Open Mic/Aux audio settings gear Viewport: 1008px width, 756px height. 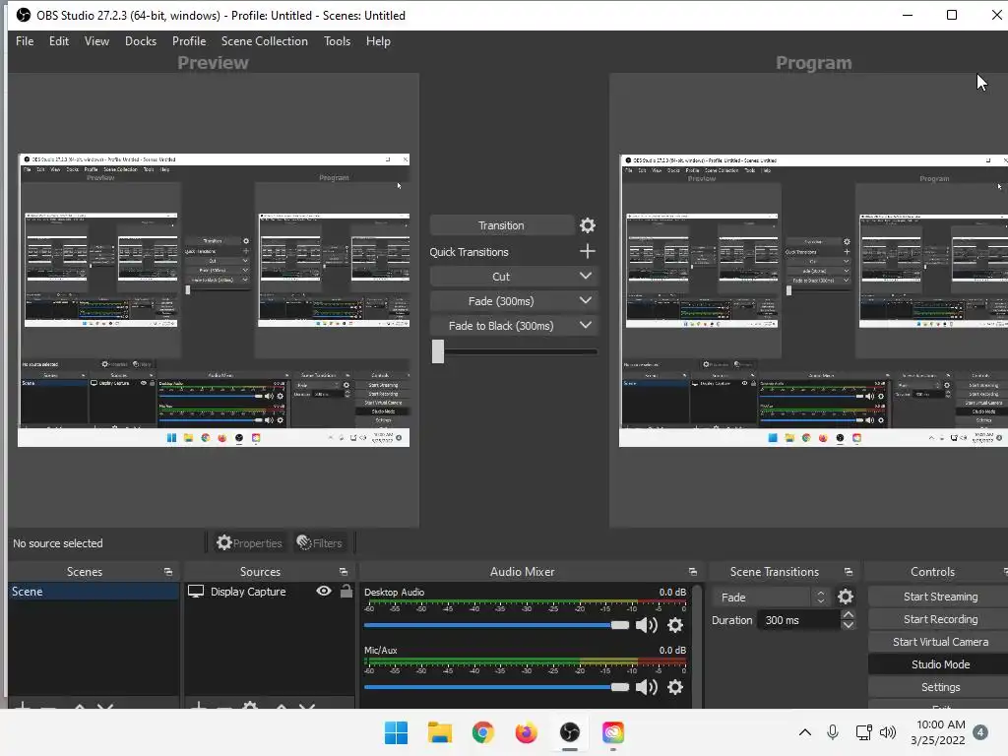[x=675, y=687]
